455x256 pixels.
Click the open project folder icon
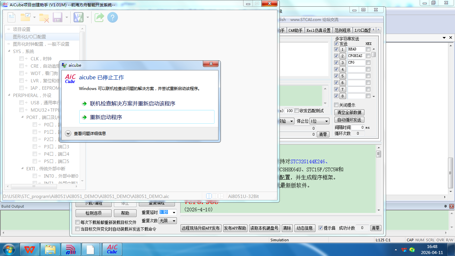(26, 17)
